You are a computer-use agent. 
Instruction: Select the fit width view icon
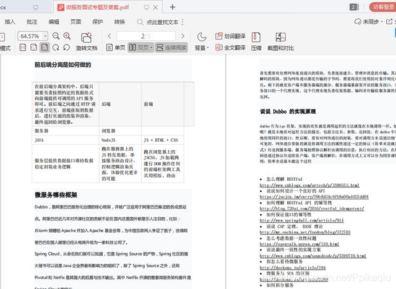pos(33,47)
